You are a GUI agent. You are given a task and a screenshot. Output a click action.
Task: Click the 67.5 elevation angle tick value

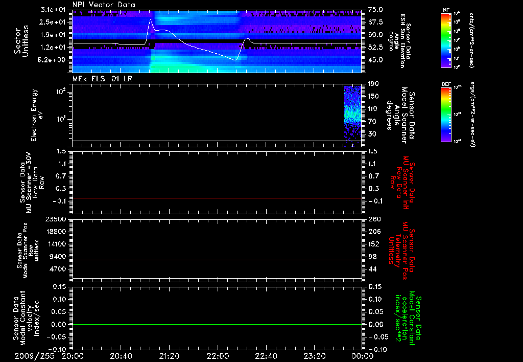375,22
